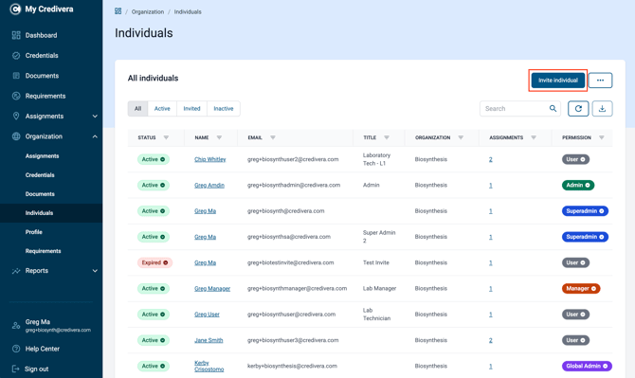Switch to the Active tab
The height and width of the screenshot is (378, 635).
click(x=162, y=108)
